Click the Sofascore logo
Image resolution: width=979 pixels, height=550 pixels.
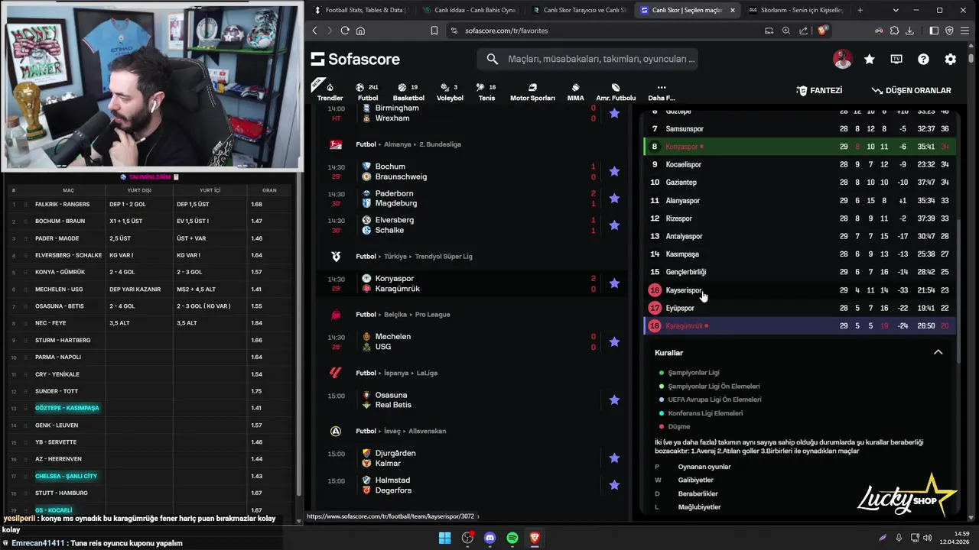(x=356, y=59)
